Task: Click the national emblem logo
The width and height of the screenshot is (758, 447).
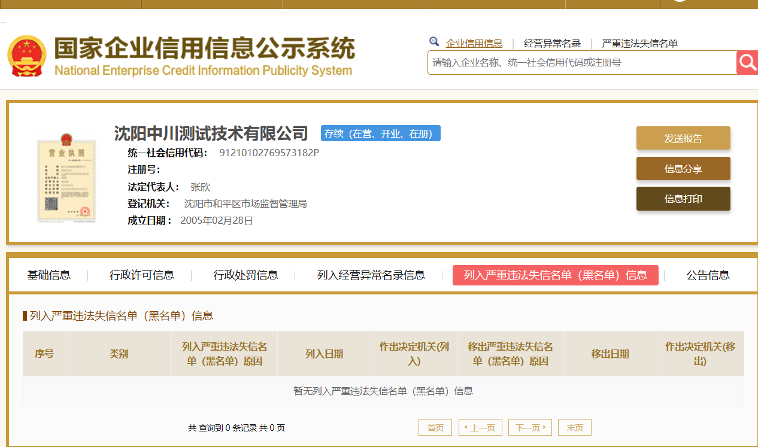Action: pyautogui.click(x=26, y=56)
